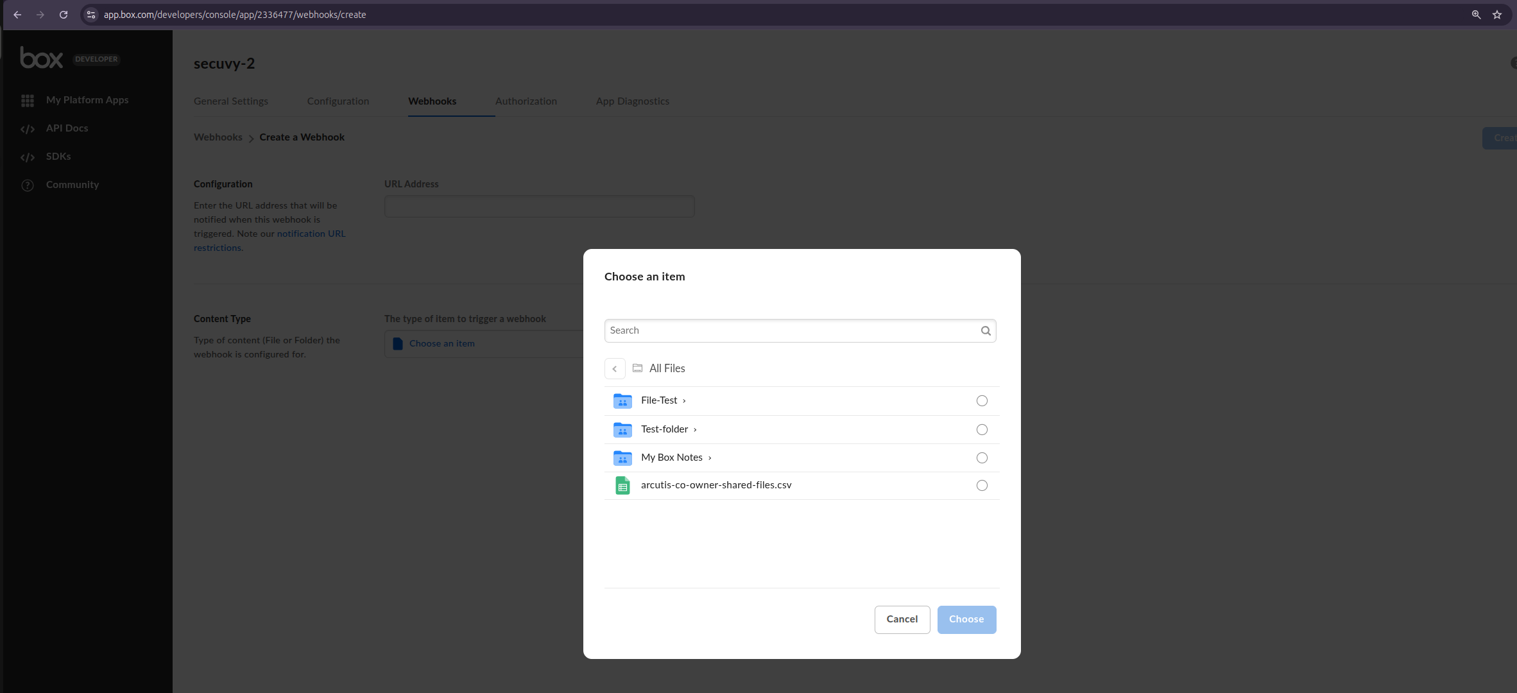Click the partially visible Create button

pos(1500,138)
